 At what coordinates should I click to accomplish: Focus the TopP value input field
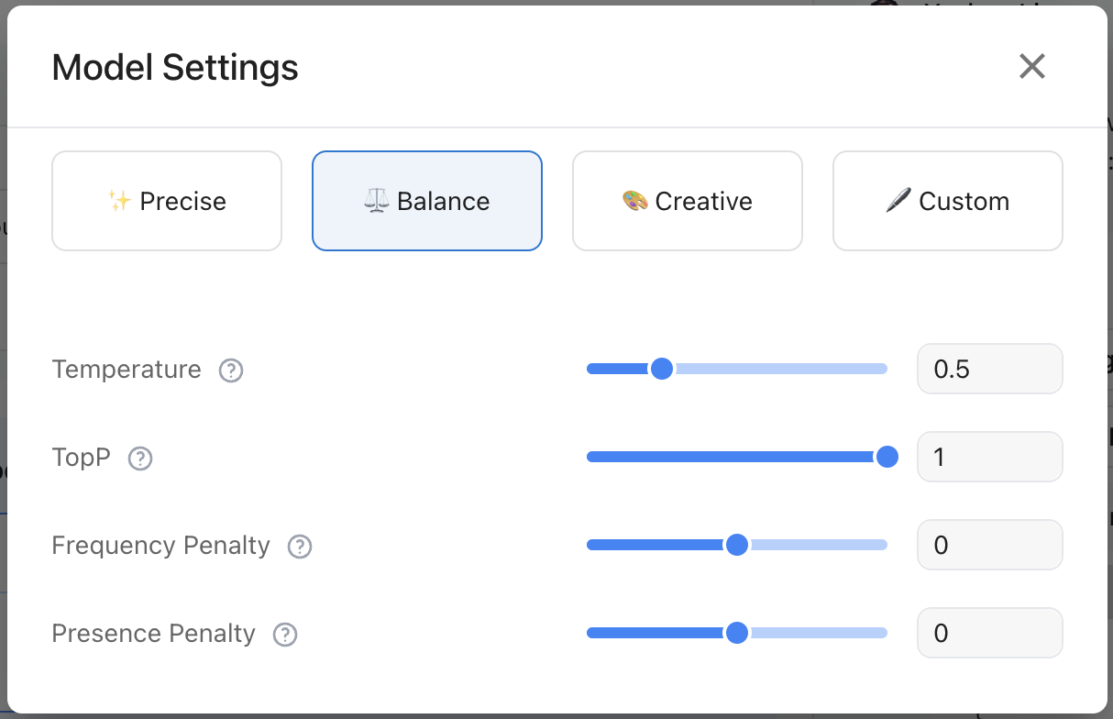tap(989, 457)
